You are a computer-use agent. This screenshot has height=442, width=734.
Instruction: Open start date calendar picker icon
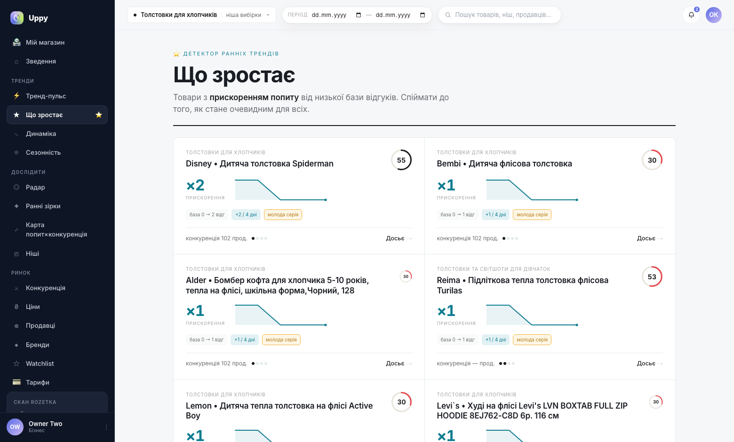tap(359, 15)
